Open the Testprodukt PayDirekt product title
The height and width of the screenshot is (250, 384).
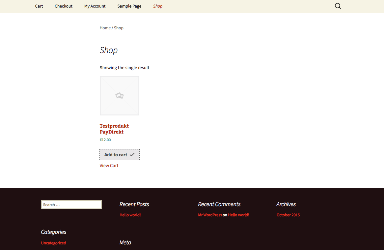point(114,129)
